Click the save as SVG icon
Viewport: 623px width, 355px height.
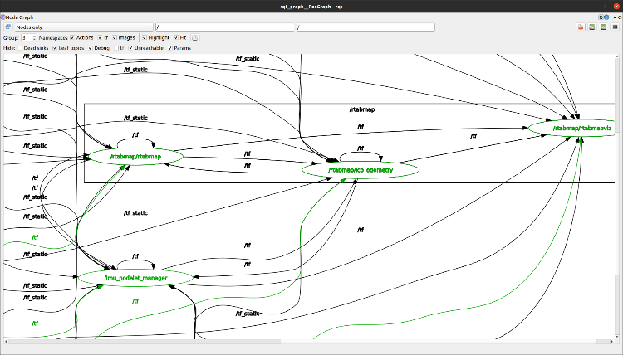[602, 27]
